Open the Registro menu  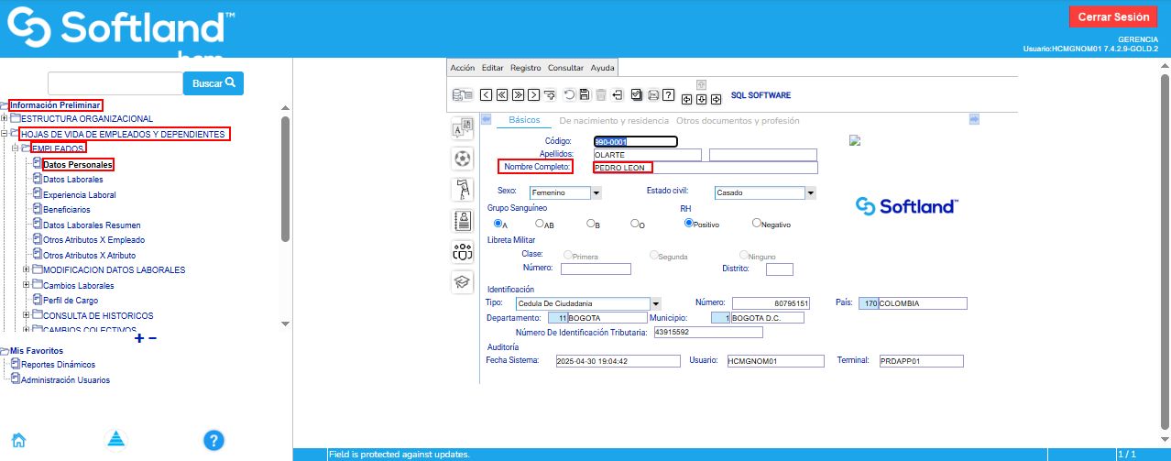tap(525, 68)
